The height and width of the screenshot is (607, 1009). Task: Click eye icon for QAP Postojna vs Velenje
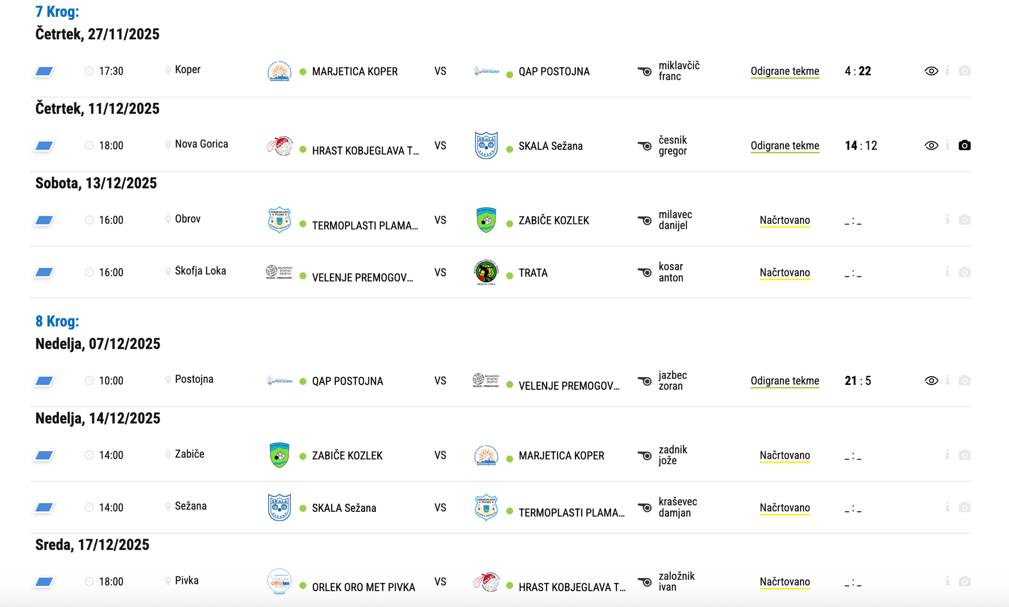coord(931,381)
